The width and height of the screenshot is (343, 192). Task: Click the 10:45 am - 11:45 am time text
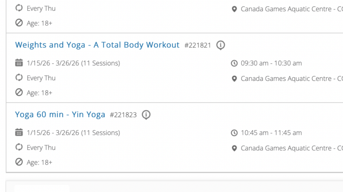(271, 133)
